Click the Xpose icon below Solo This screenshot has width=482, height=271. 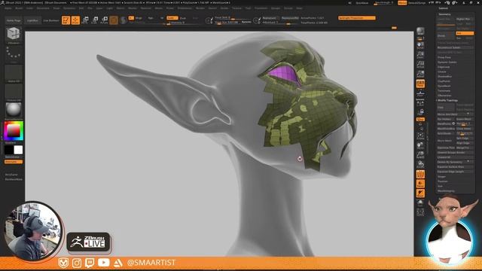click(420, 212)
